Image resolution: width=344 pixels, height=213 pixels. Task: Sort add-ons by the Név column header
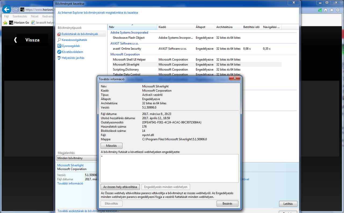(x=132, y=27)
